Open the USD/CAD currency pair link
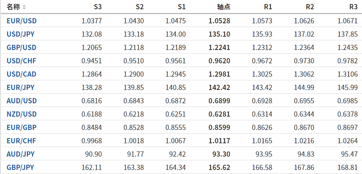Screen dimensions: 362x174 22,74
